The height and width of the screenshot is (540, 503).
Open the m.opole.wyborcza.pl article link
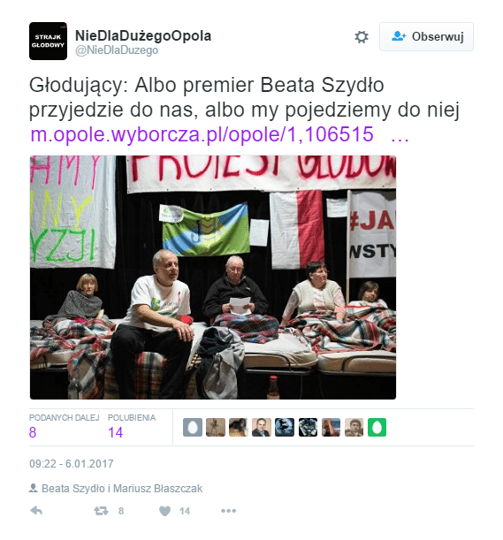tap(202, 134)
